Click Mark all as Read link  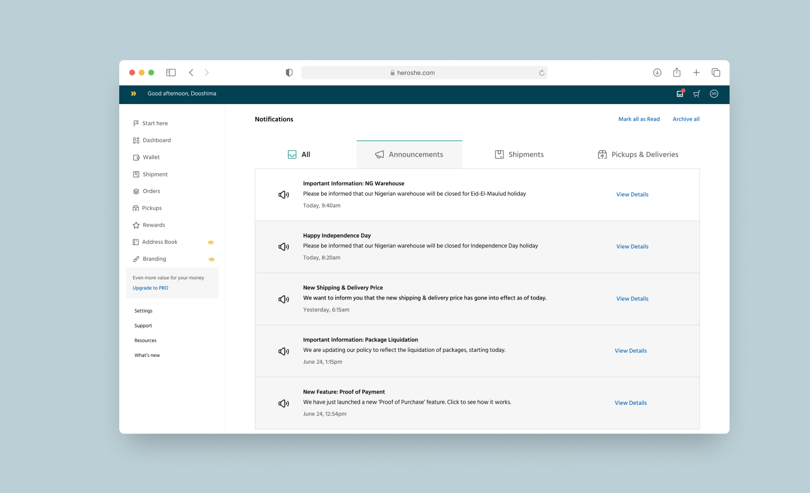(639, 119)
